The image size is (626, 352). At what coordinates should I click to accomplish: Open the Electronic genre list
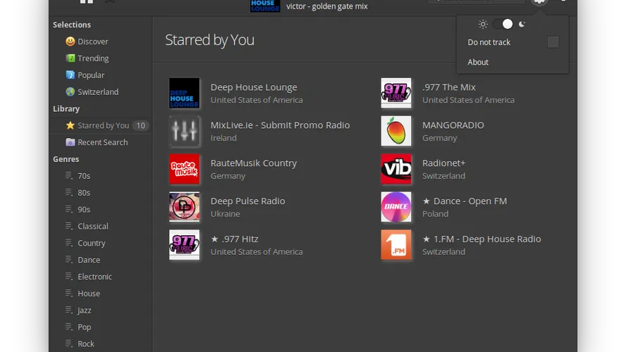tap(94, 277)
